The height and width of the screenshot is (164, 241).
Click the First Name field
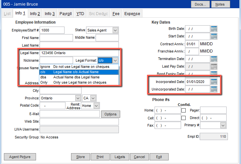click(x=56, y=38)
